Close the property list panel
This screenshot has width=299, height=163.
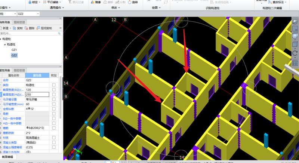click(61, 67)
